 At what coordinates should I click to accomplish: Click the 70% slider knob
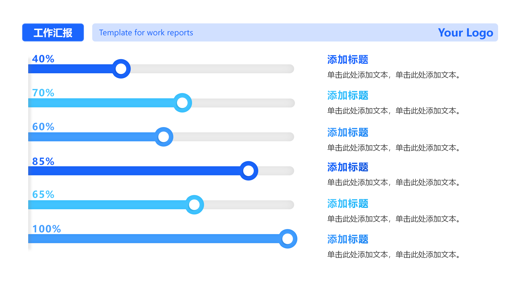pyautogui.click(x=182, y=103)
